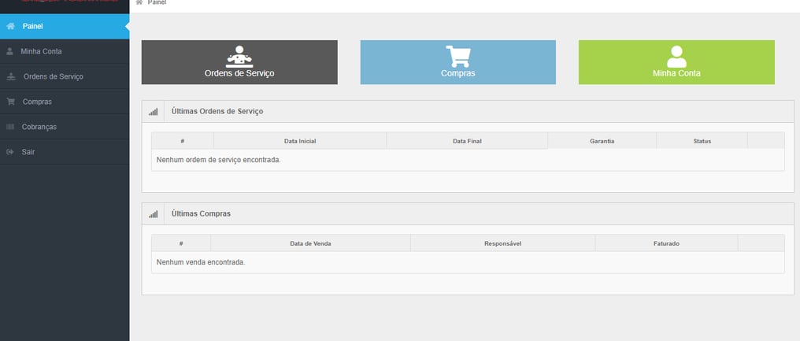
Task: Select Compras in the sidebar menu
Action: click(x=65, y=102)
